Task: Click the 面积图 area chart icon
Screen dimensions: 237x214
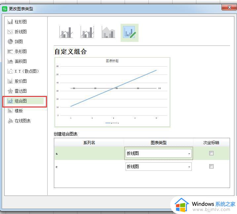Action: (10, 61)
